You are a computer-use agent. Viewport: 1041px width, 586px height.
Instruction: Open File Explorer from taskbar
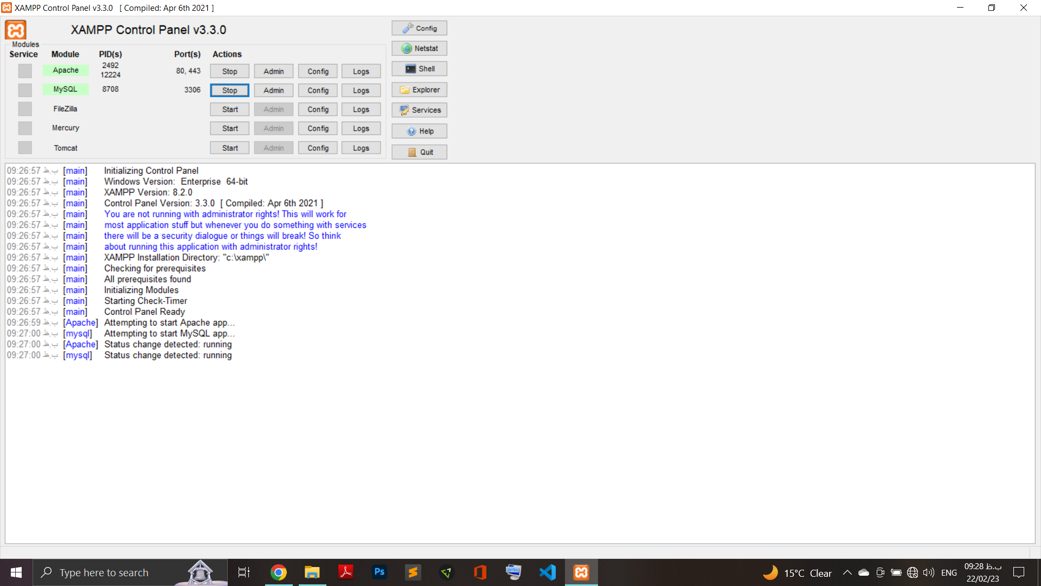(312, 572)
